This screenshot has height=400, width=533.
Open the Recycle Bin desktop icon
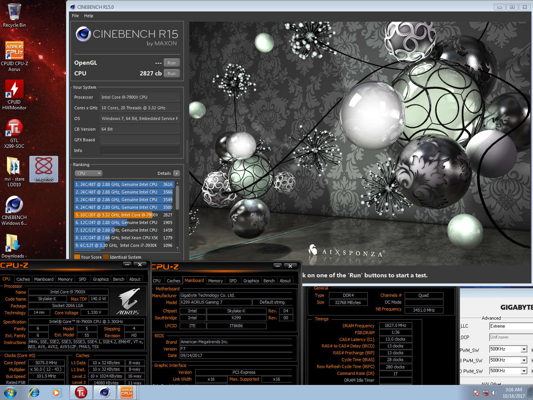[x=14, y=15]
